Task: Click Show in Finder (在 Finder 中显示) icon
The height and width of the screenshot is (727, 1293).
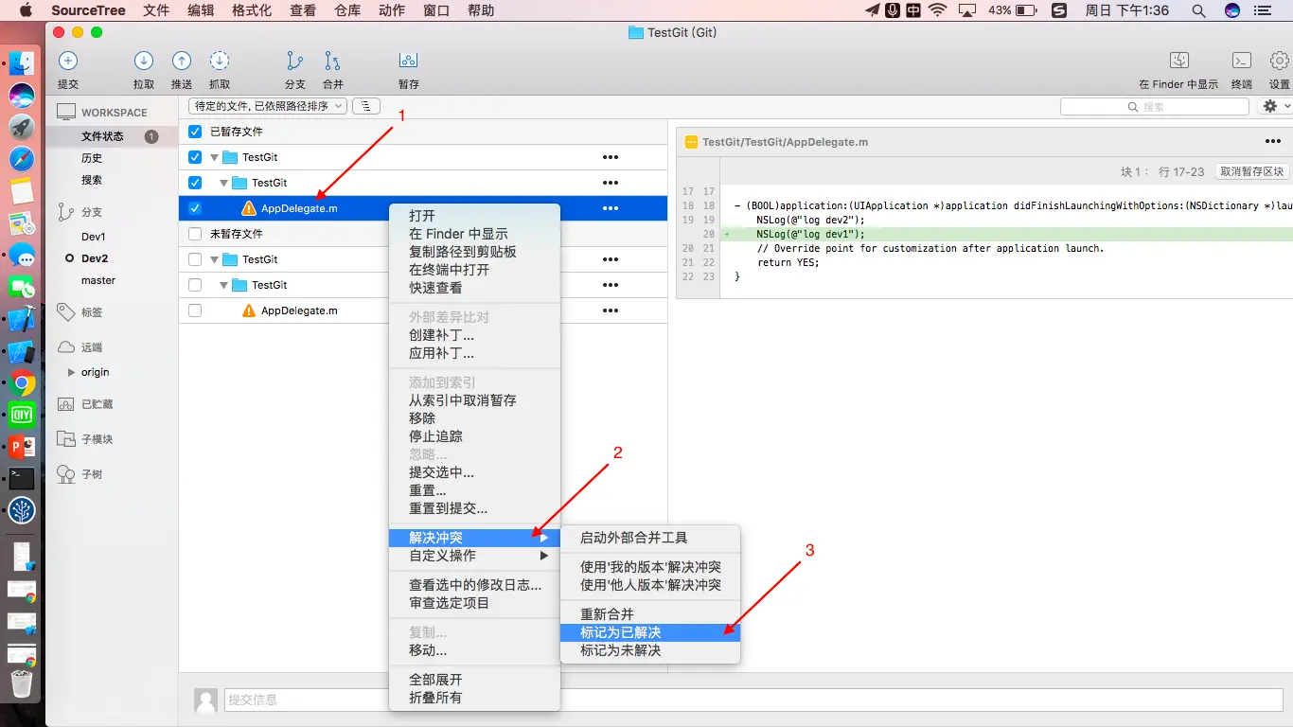Action: pos(1179,61)
